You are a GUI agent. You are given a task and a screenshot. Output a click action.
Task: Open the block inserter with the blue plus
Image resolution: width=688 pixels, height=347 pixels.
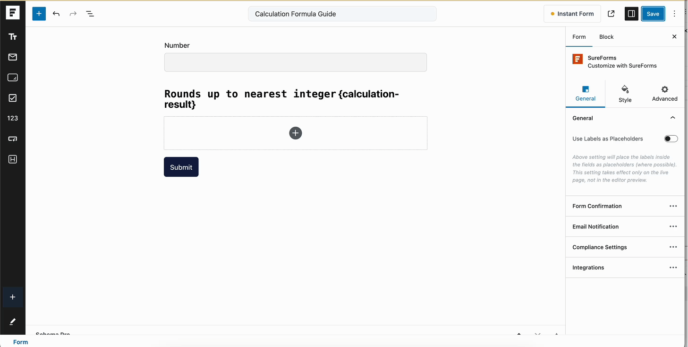tap(39, 14)
